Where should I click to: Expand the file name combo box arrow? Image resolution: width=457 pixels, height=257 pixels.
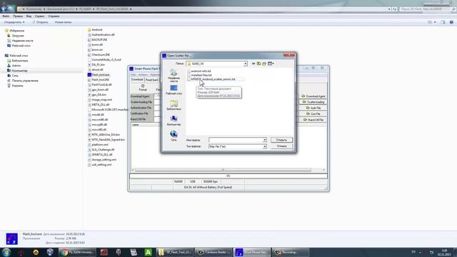(x=264, y=140)
